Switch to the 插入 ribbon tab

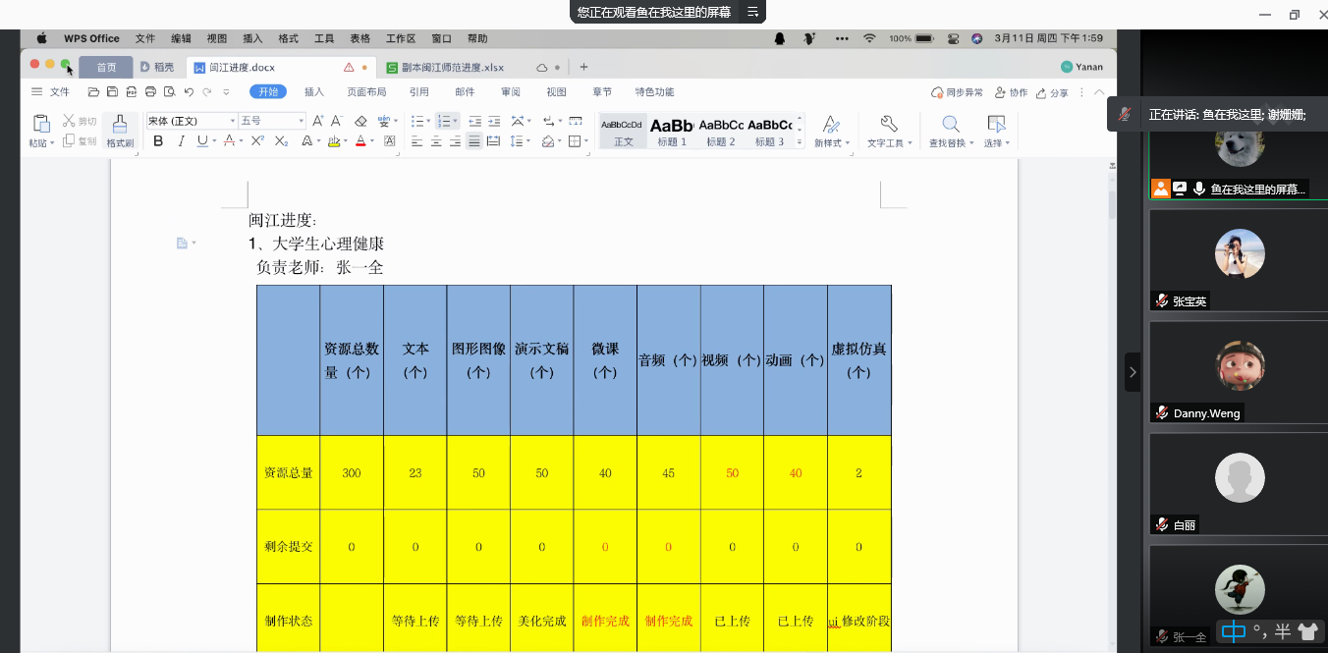click(x=314, y=92)
